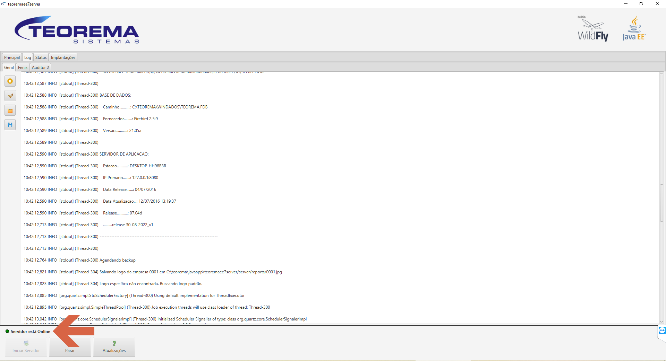The image size is (666, 361).
Task: Click the 'Fornecedor: Firebird 2.5.9' log line
Action: pos(91,119)
